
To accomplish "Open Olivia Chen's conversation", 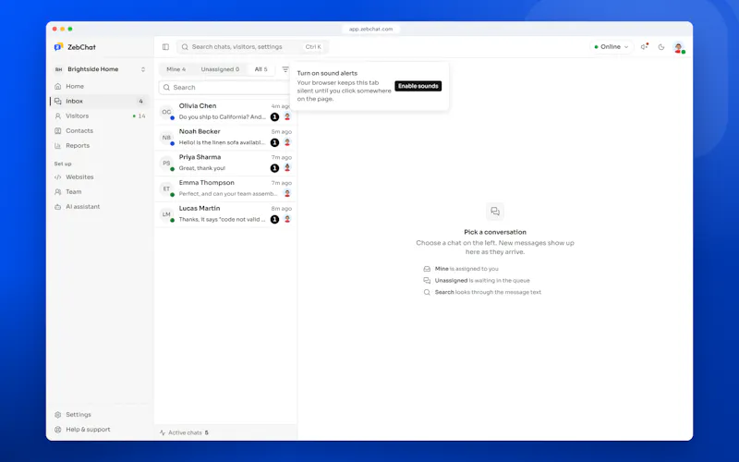I will point(225,112).
